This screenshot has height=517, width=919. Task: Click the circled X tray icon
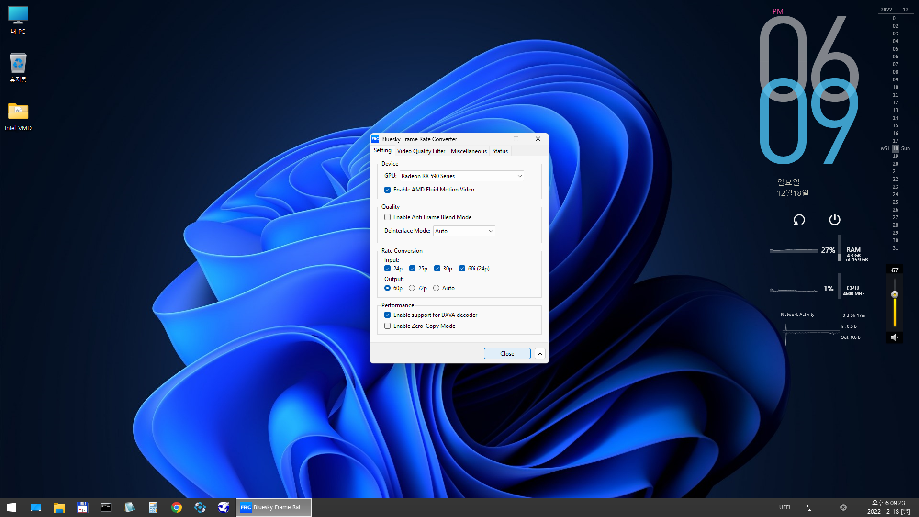843,507
